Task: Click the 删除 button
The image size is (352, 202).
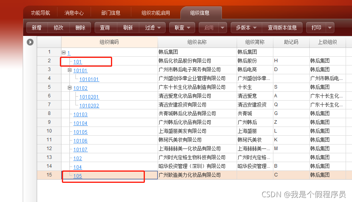Action: point(80,28)
